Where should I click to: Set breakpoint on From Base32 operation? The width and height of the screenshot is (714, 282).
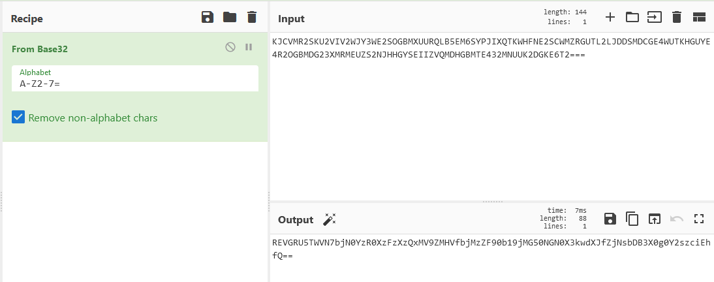[x=248, y=47]
